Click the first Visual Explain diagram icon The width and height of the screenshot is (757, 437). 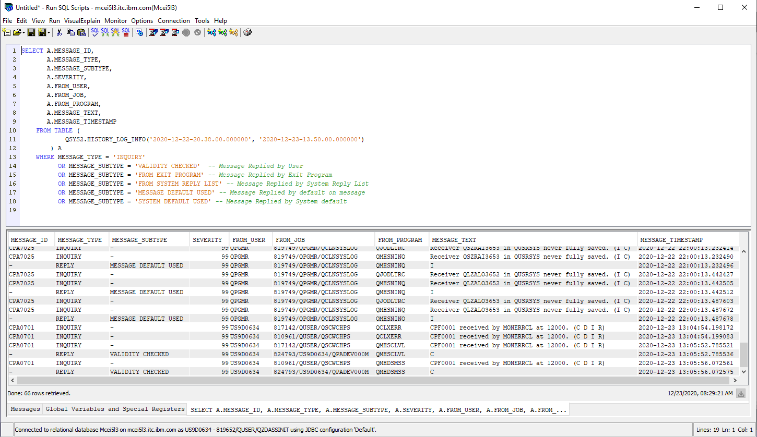[211, 32]
